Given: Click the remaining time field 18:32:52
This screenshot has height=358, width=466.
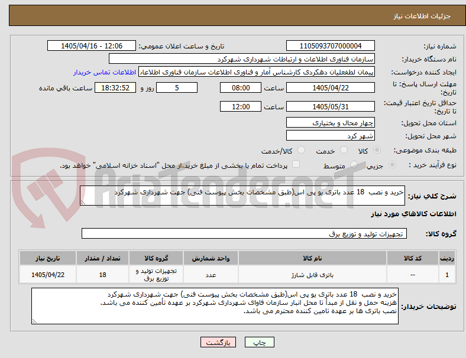Looking at the screenshot, I should tap(115, 87).
